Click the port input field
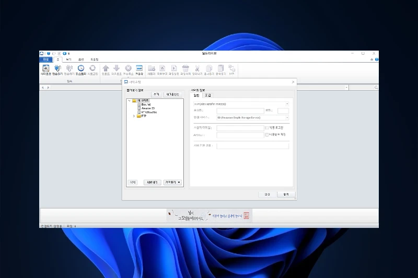The height and width of the screenshot is (278, 418). (x=283, y=111)
